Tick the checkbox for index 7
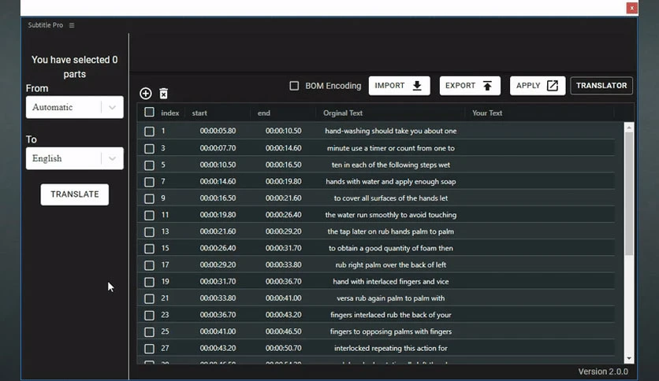This screenshot has width=659, height=381. 149,182
